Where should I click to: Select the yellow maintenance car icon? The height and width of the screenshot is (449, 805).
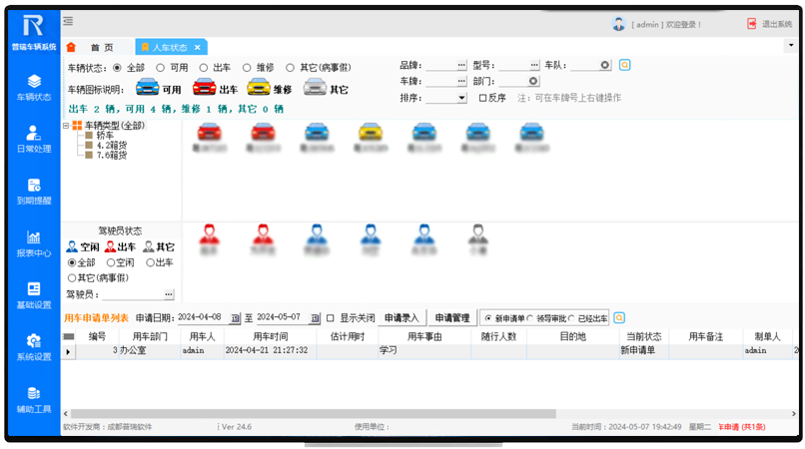coord(371,133)
